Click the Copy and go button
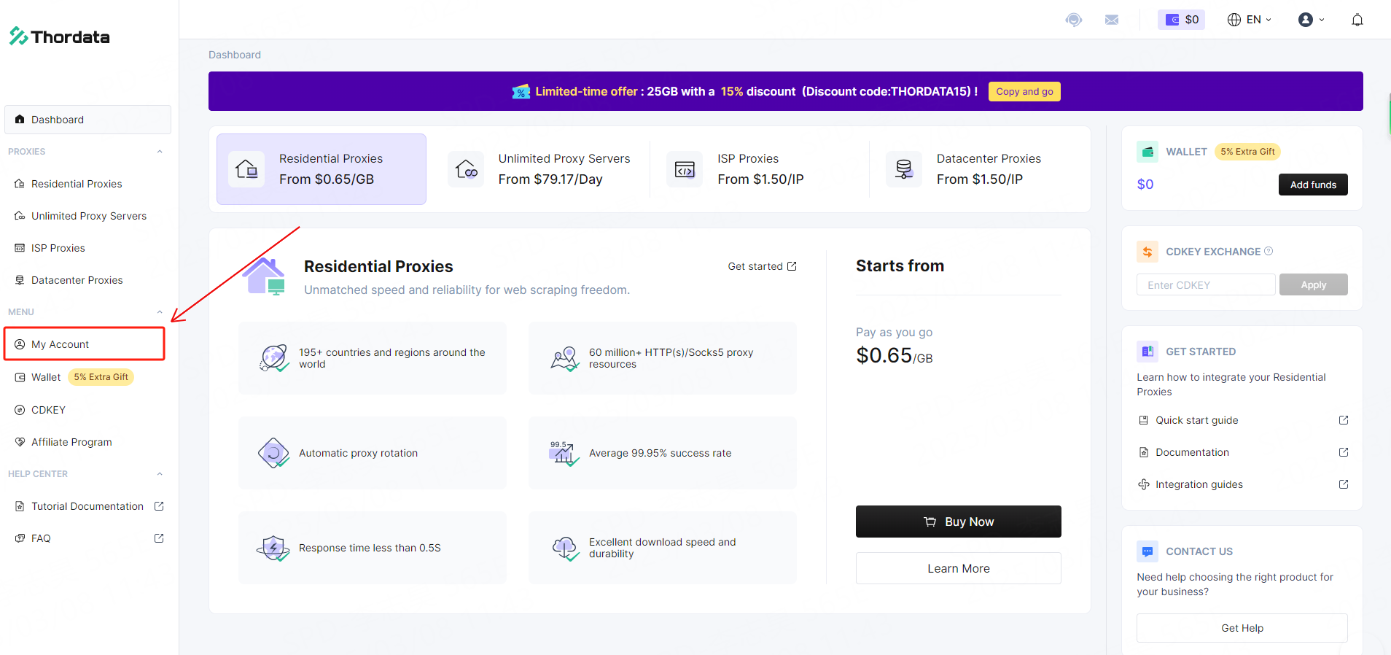 [x=1024, y=91]
